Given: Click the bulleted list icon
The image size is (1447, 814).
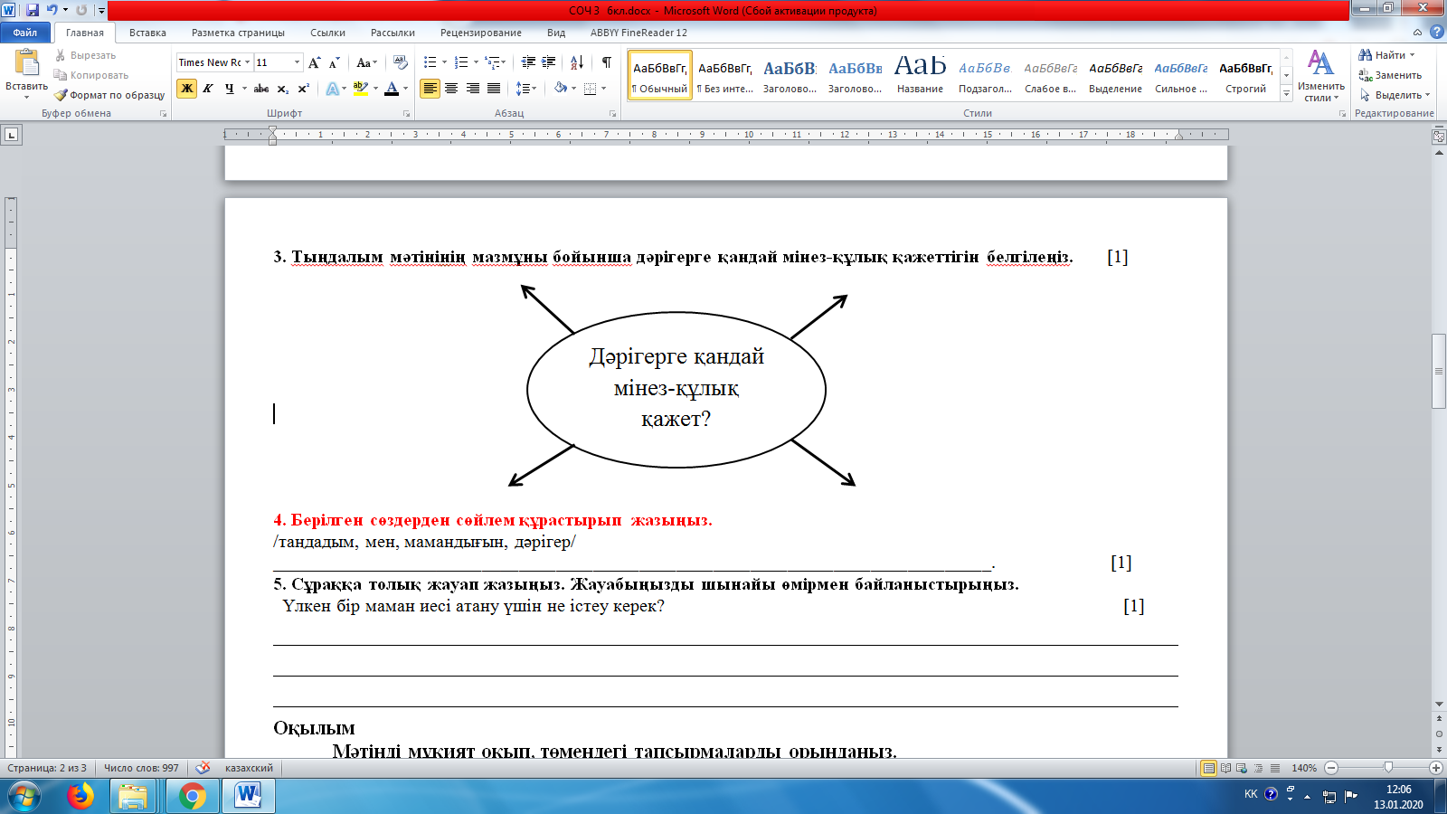Looking at the screenshot, I should click(x=430, y=62).
